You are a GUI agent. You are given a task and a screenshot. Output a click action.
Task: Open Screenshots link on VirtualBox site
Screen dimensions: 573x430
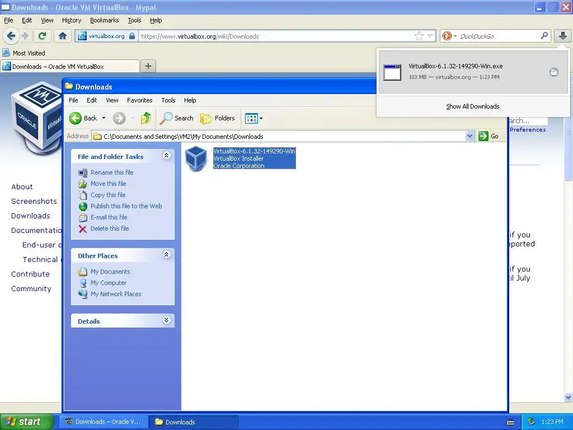[34, 202]
